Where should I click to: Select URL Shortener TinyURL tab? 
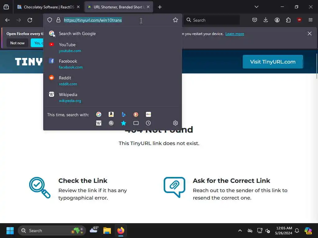[x=119, y=7]
